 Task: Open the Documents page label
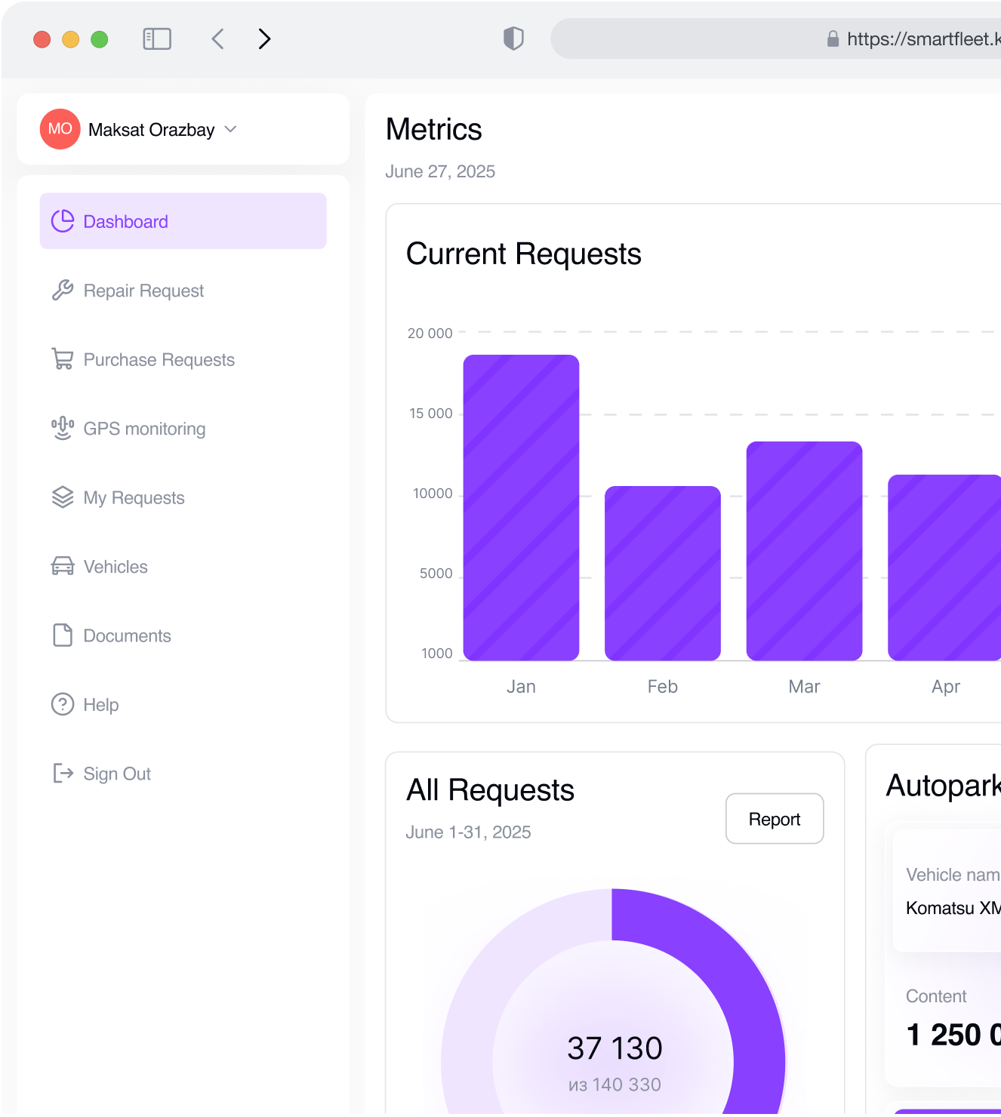(x=127, y=635)
